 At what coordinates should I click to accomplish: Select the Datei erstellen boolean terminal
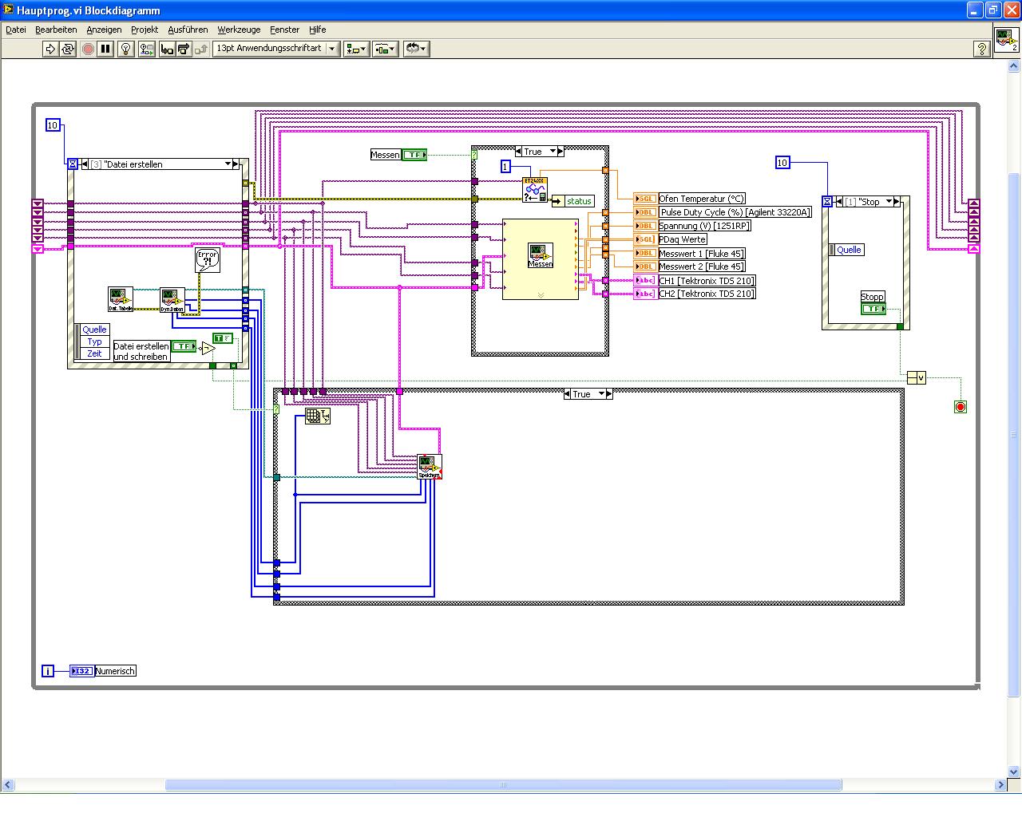pos(184,346)
